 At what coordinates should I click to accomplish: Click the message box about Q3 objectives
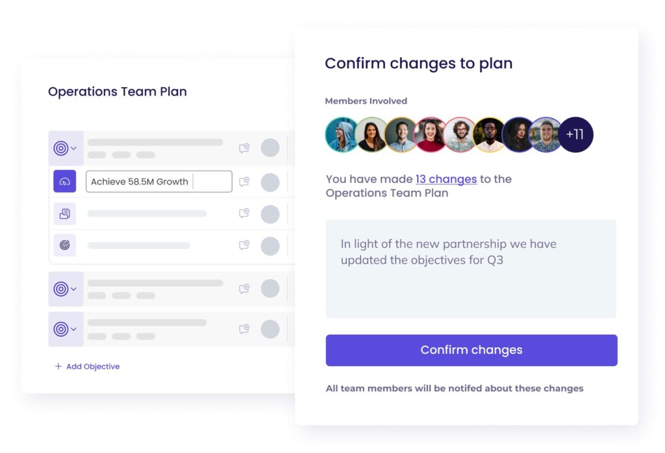[x=471, y=269]
